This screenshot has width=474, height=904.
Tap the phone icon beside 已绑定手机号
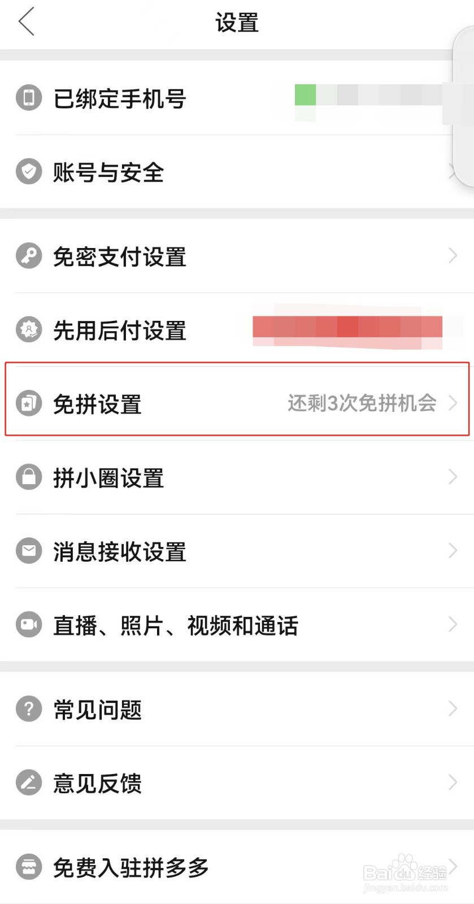[x=29, y=98]
